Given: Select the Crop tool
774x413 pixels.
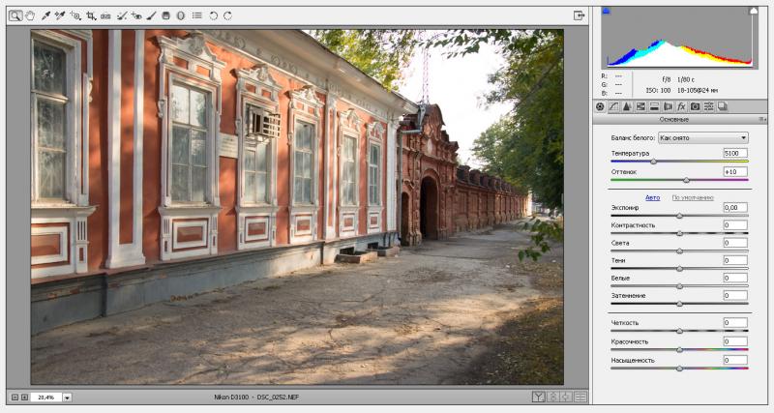Looking at the screenshot, I should coord(91,15).
